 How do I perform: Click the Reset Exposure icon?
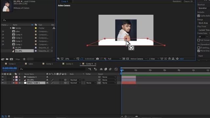point(177,59)
